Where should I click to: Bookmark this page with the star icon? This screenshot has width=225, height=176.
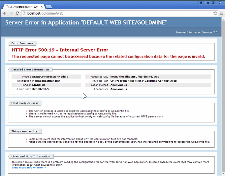click(x=215, y=13)
